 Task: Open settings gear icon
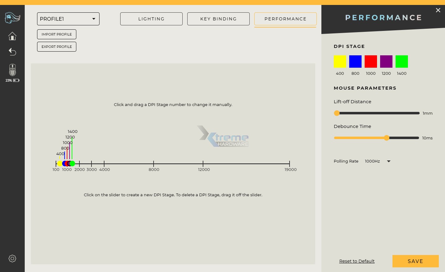[12, 258]
